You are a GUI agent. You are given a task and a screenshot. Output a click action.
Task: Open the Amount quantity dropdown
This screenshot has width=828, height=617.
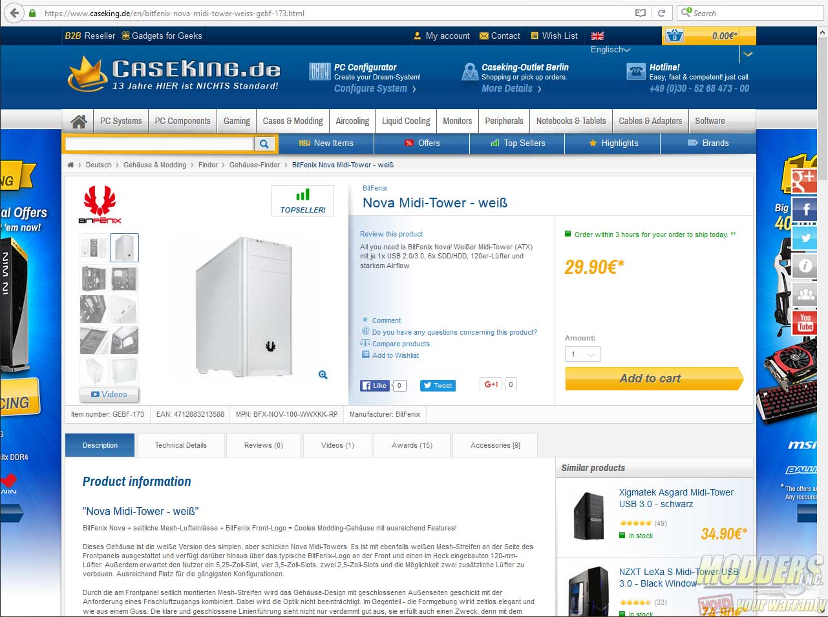point(583,354)
